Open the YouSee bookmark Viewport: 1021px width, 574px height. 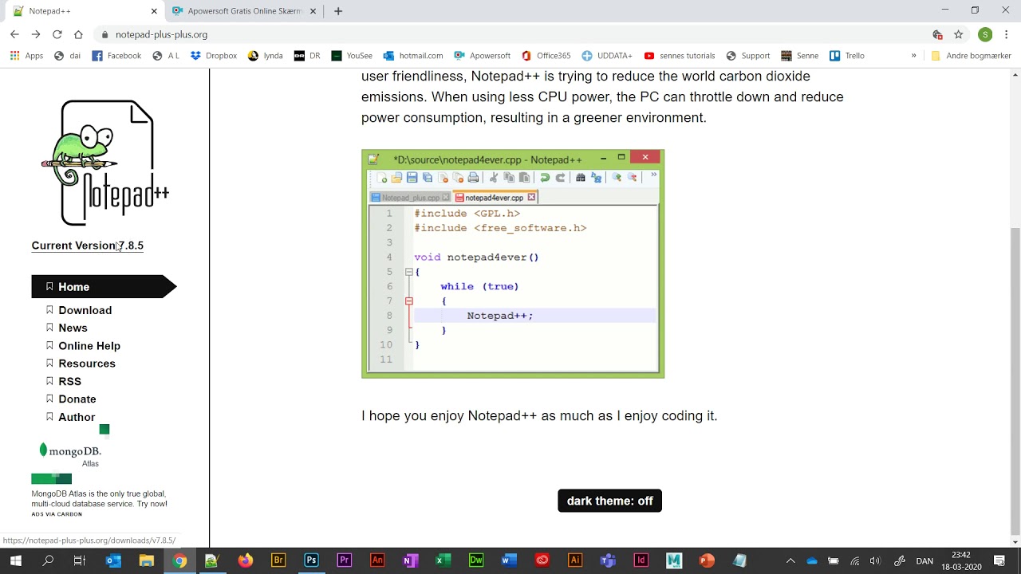point(352,56)
